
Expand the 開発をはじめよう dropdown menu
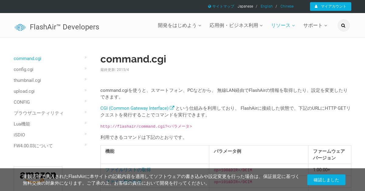179,25
